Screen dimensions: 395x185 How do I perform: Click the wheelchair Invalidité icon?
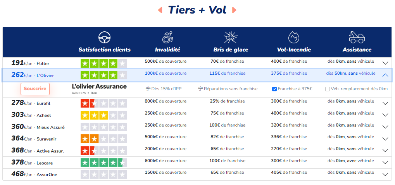pyautogui.click(x=167, y=38)
